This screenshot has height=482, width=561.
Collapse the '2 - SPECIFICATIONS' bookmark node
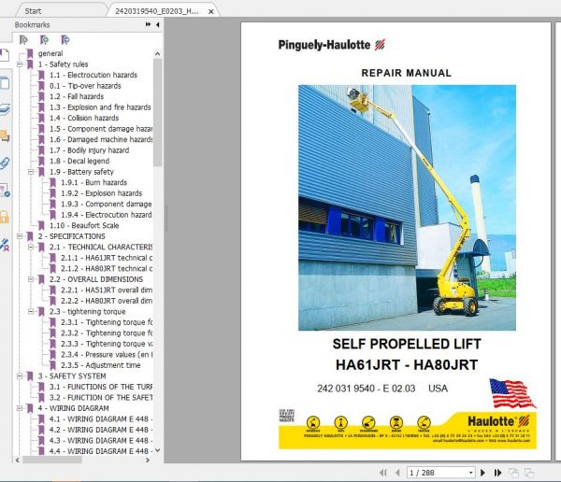coord(20,236)
